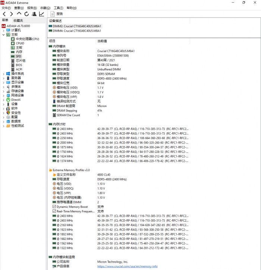Open the crucial.com memory-info link
This screenshot has height=270, width=261.
[128, 266]
